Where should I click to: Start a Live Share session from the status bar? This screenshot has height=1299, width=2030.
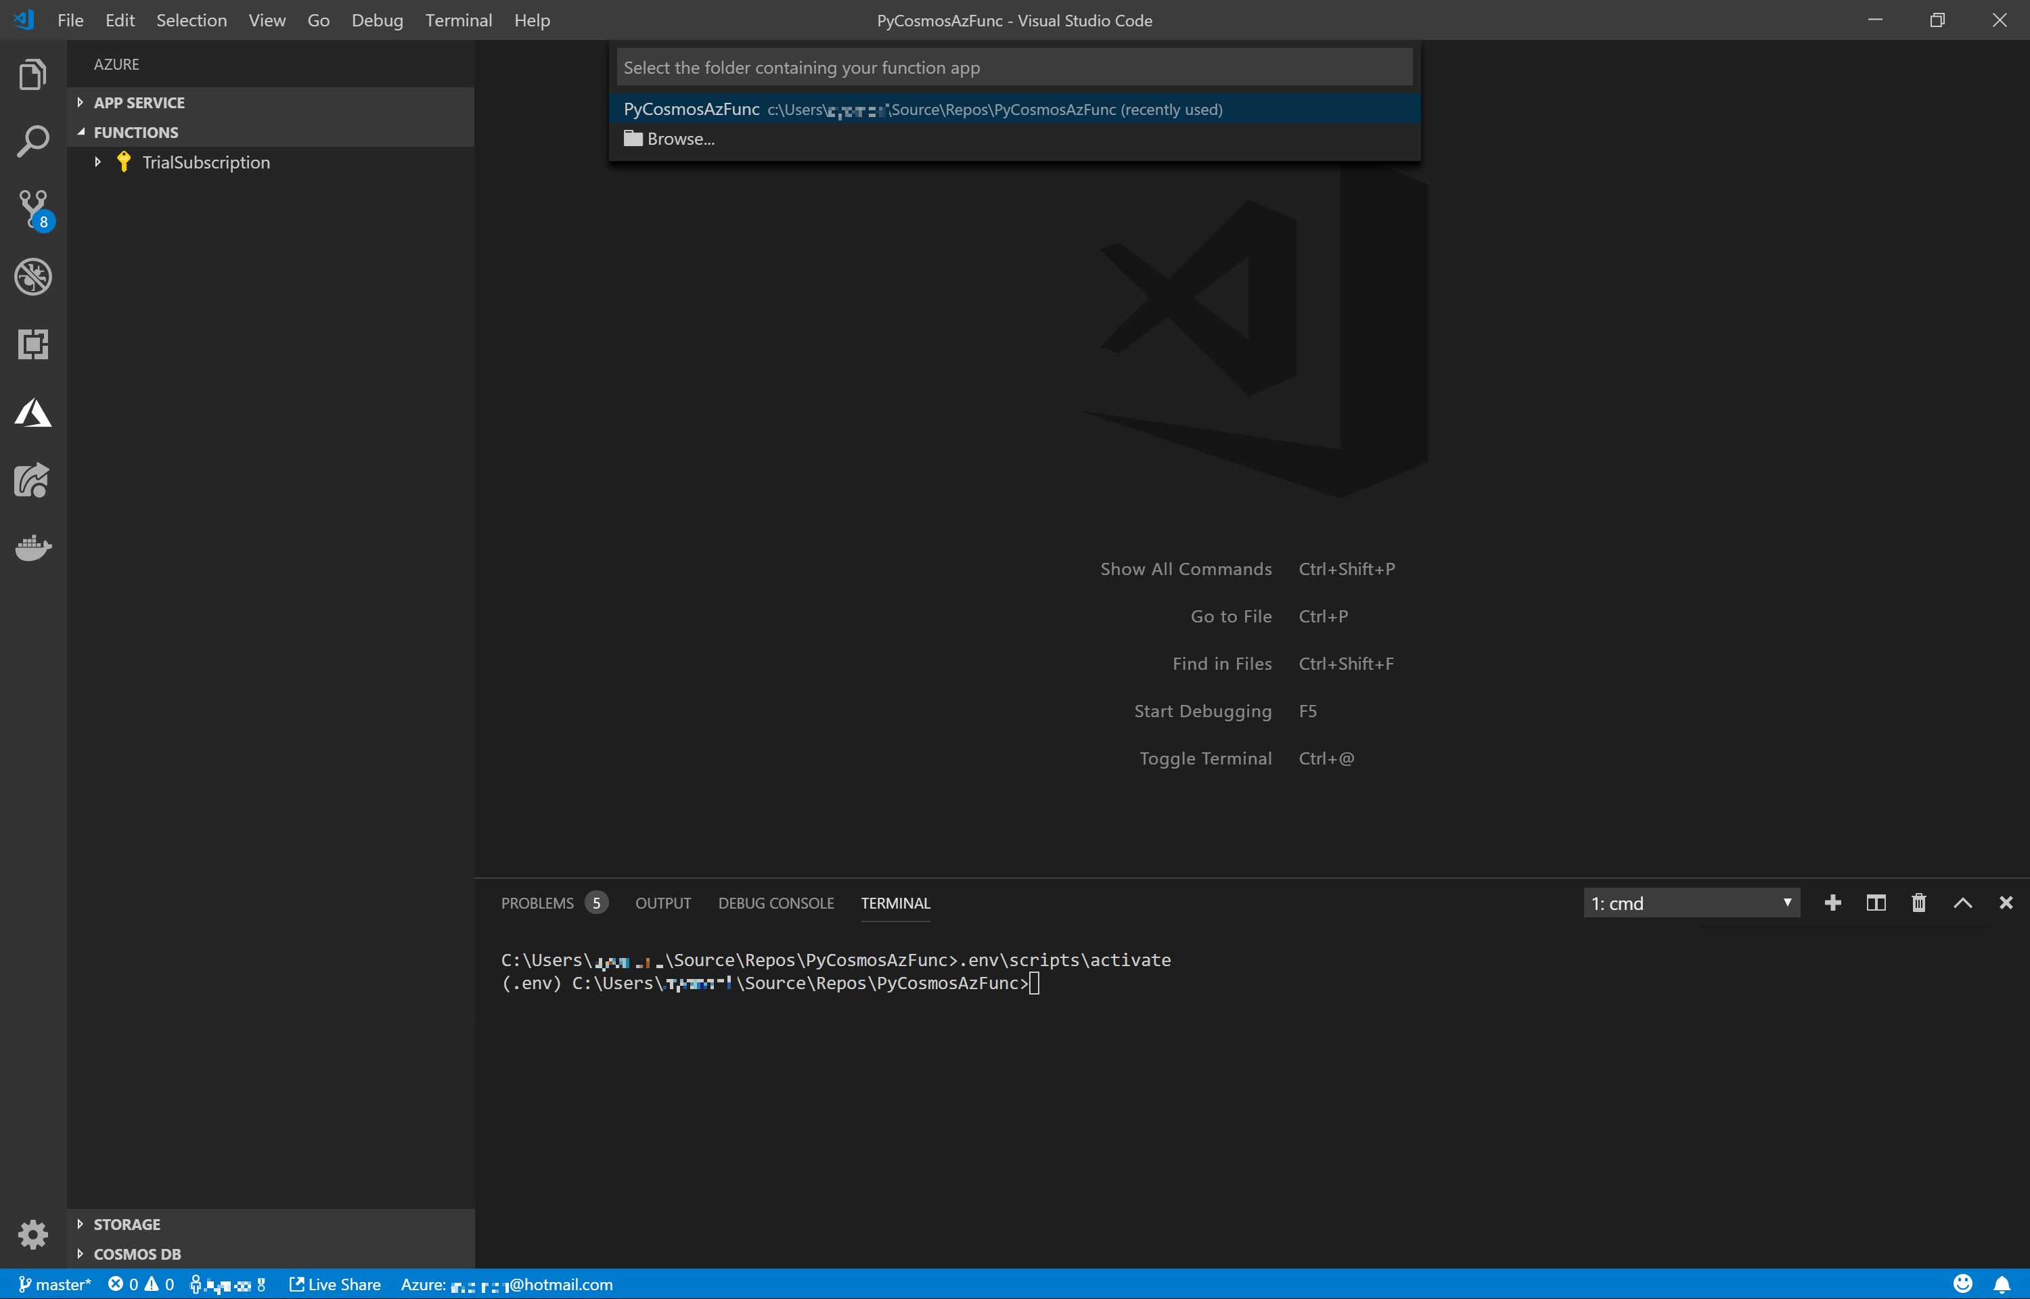click(334, 1284)
